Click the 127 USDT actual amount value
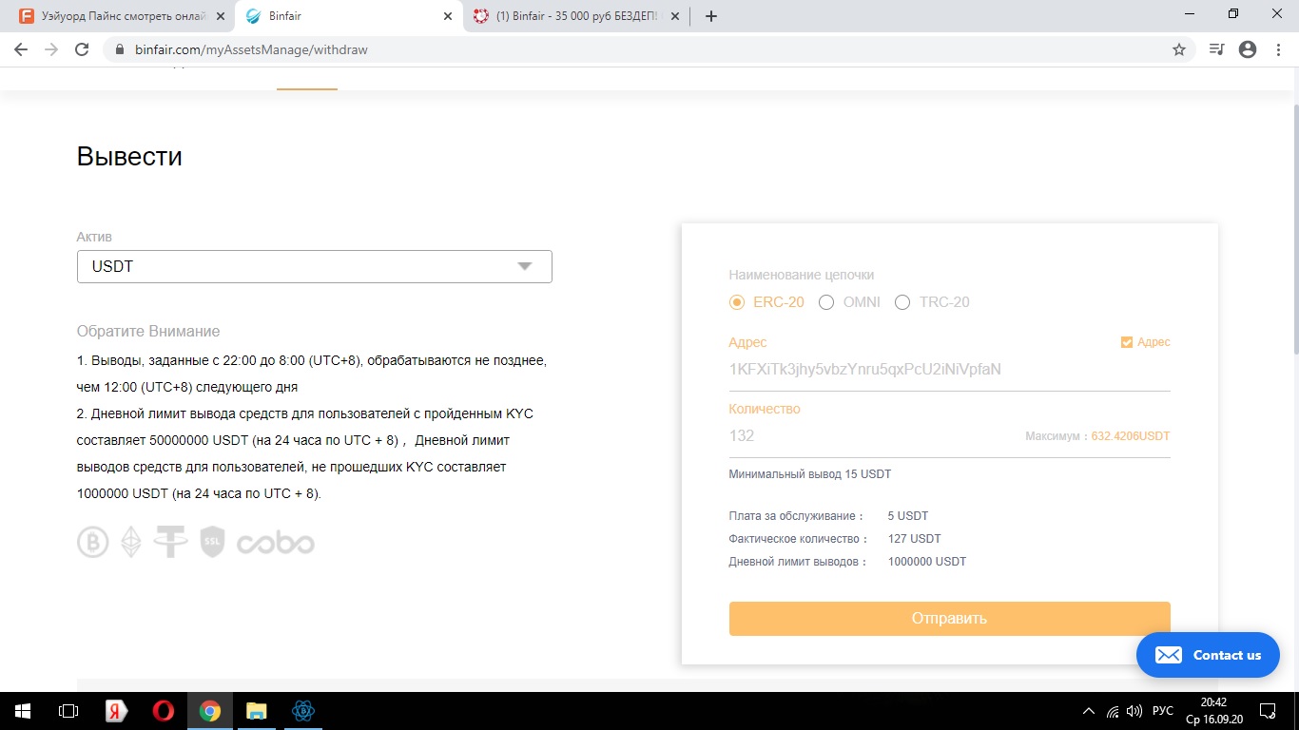The image size is (1299, 730). 915,539
